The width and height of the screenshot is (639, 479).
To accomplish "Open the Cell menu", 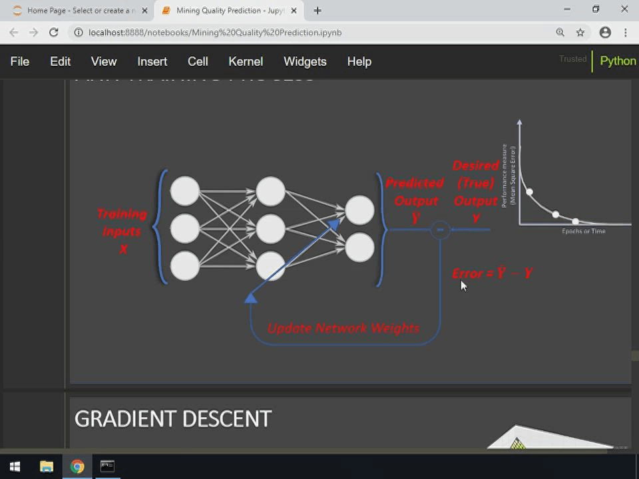I will coord(198,61).
